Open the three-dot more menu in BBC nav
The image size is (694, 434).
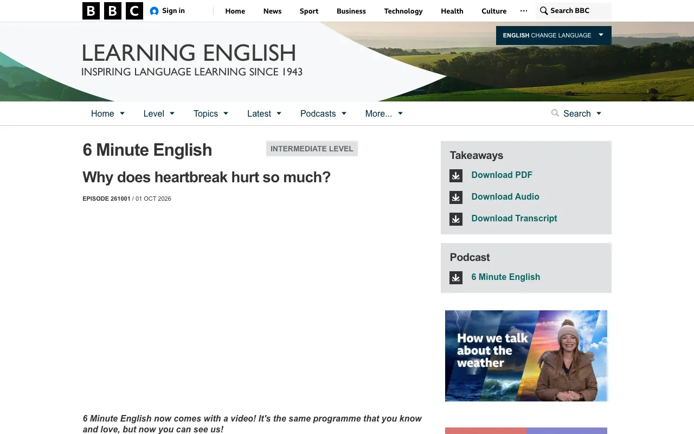point(524,11)
